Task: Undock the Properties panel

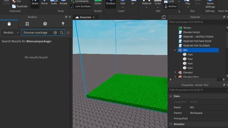Action: coord(224,85)
